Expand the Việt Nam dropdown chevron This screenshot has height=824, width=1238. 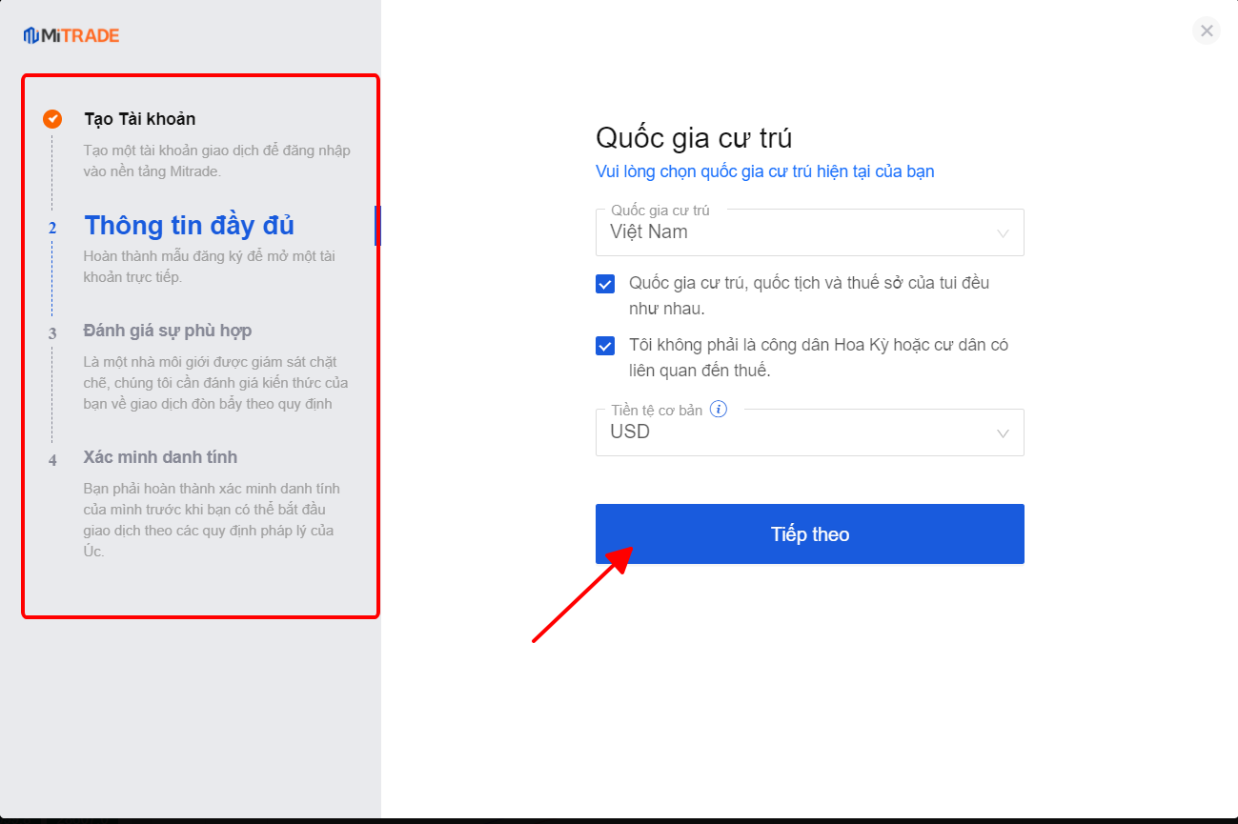[1003, 233]
